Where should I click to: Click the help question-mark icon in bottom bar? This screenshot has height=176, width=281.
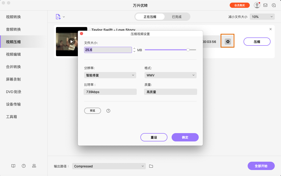coord(24,166)
